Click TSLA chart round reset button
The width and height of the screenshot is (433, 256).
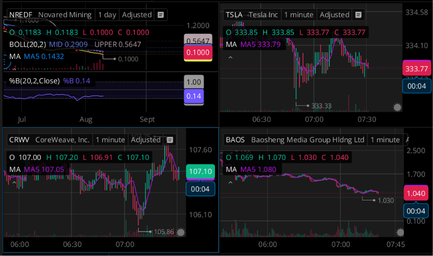tap(397, 107)
